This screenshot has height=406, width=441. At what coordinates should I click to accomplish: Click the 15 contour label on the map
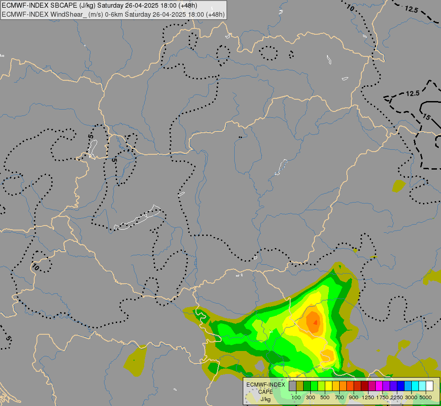pyautogui.click(x=427, y=116)
